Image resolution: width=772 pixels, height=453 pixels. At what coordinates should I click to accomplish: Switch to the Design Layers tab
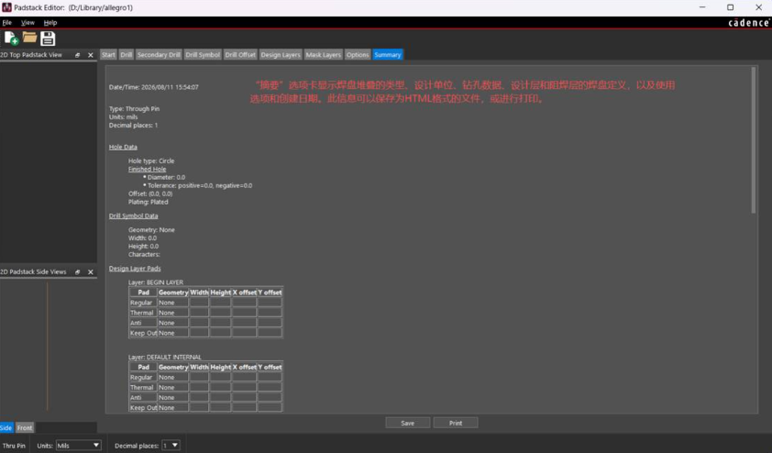point(281,55)
